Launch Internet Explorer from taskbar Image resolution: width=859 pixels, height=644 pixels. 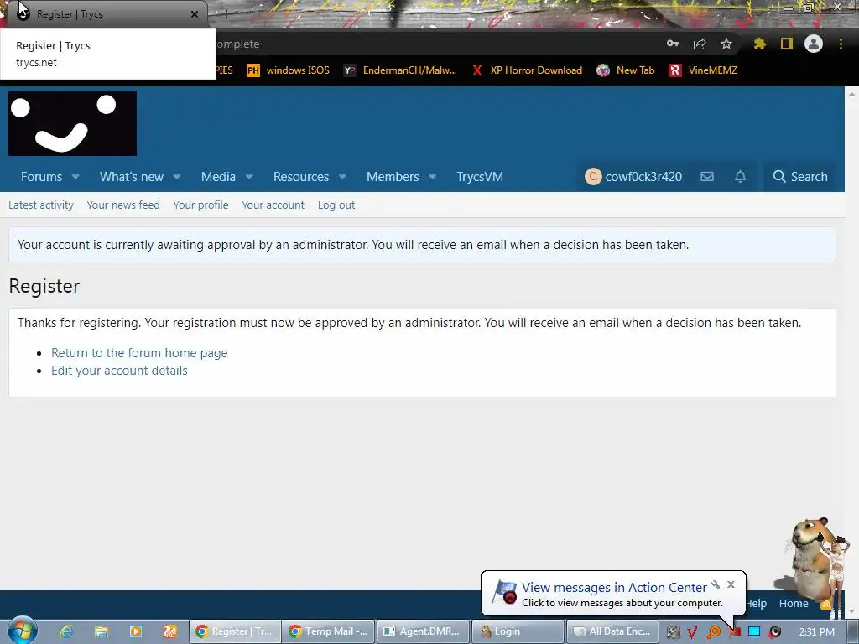[x=67, y=631]
